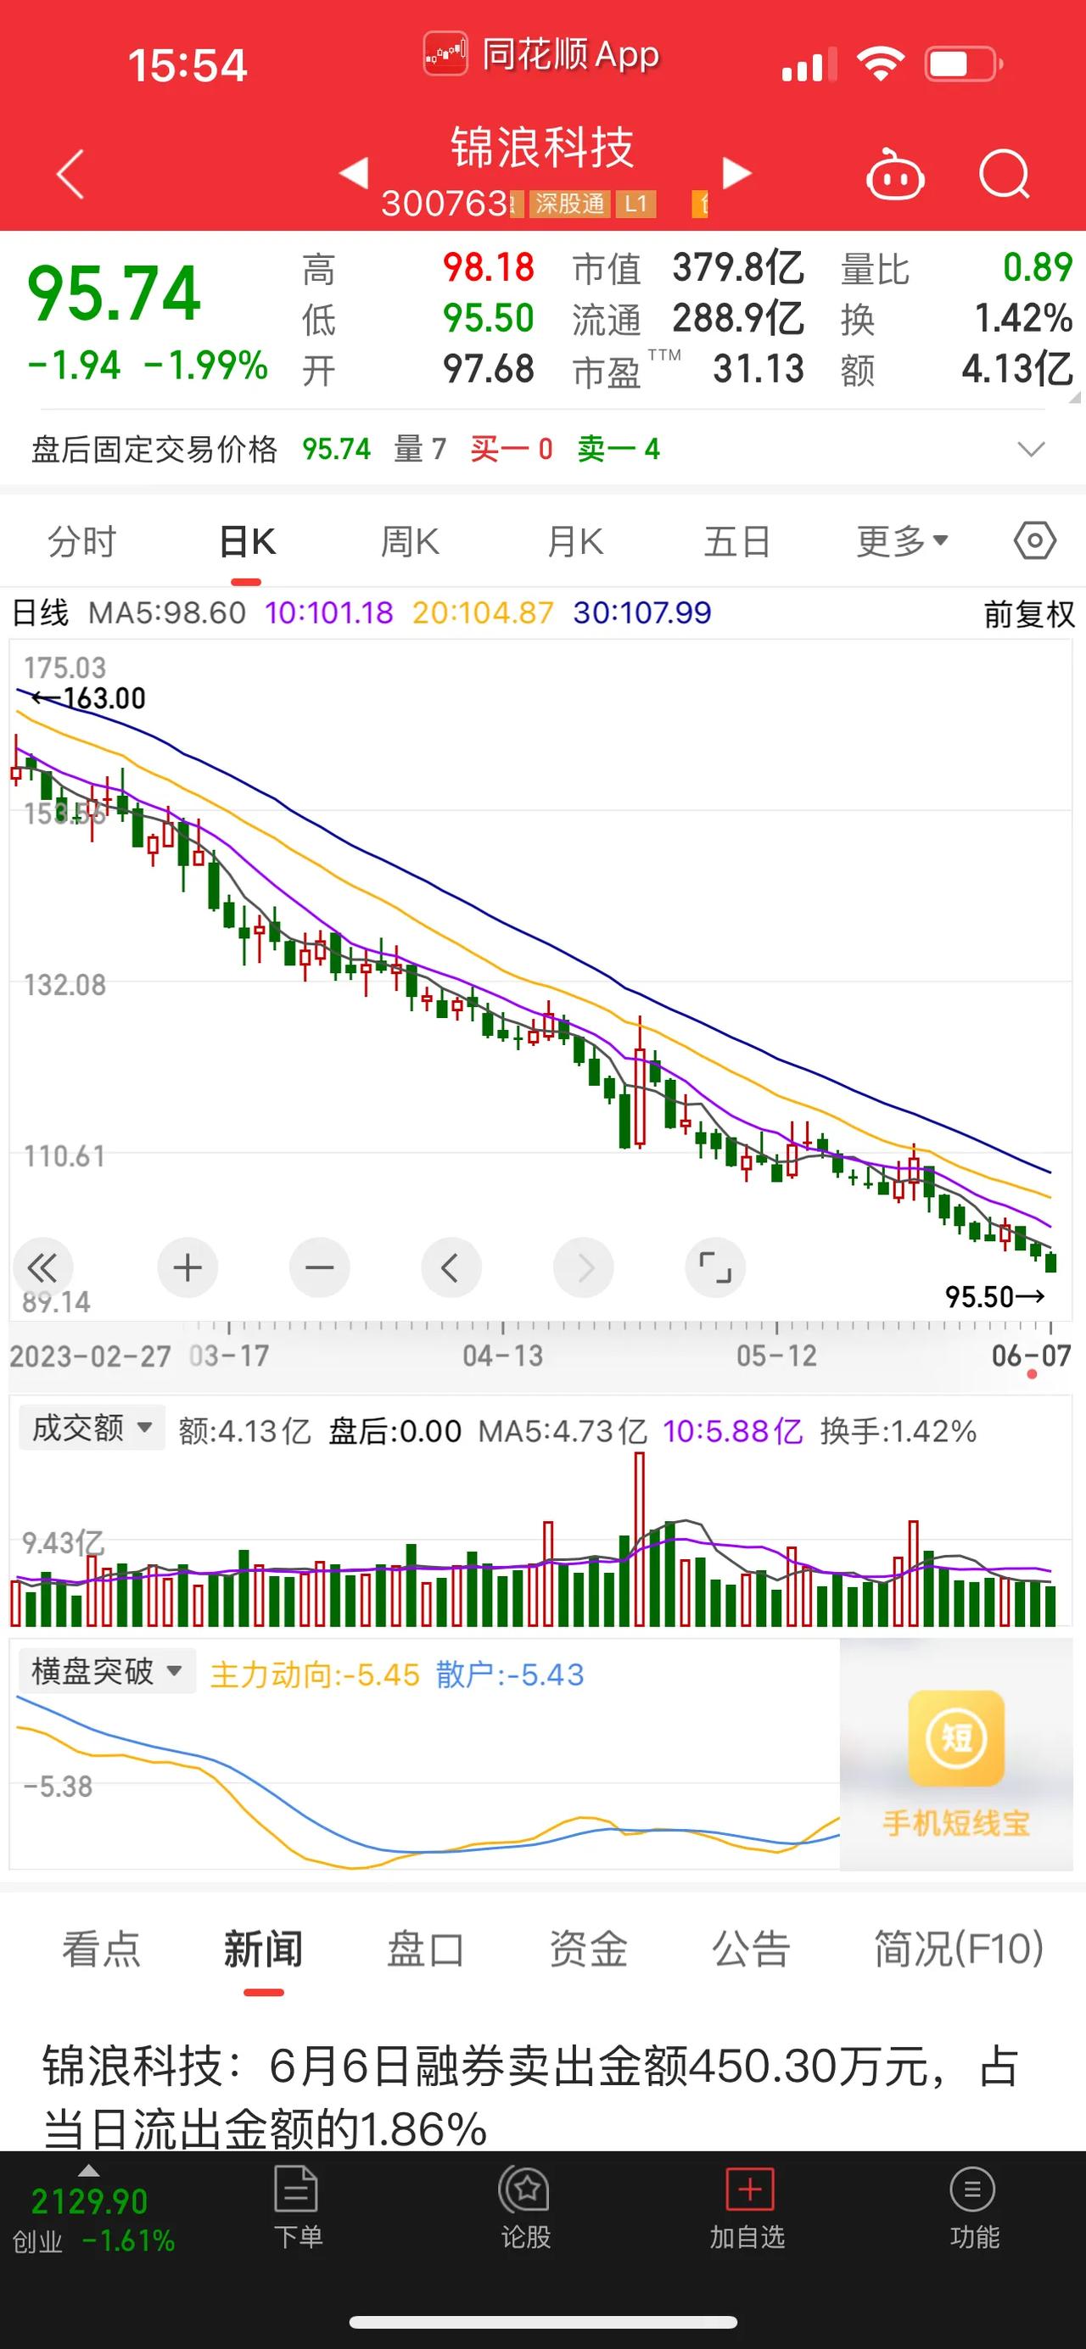Image resolution: width=1086 pixels, height=2349 pixels.
Task: Tap 锦浪科技 stock title
Action: click(x=542, y=148)
